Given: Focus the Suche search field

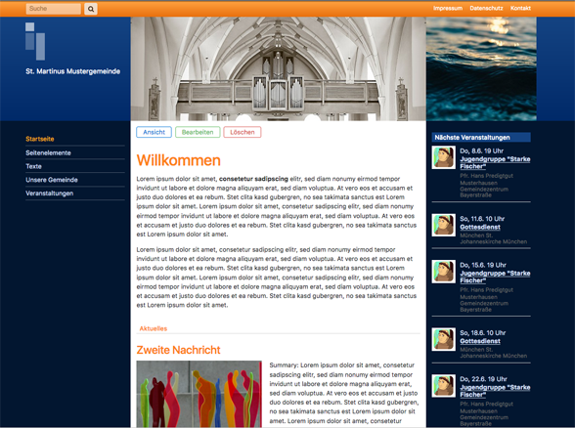Looking at the screenshot, I should [x=54, y=9].
